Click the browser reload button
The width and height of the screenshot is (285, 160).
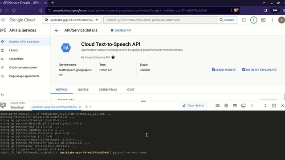(x=14, y=10)
